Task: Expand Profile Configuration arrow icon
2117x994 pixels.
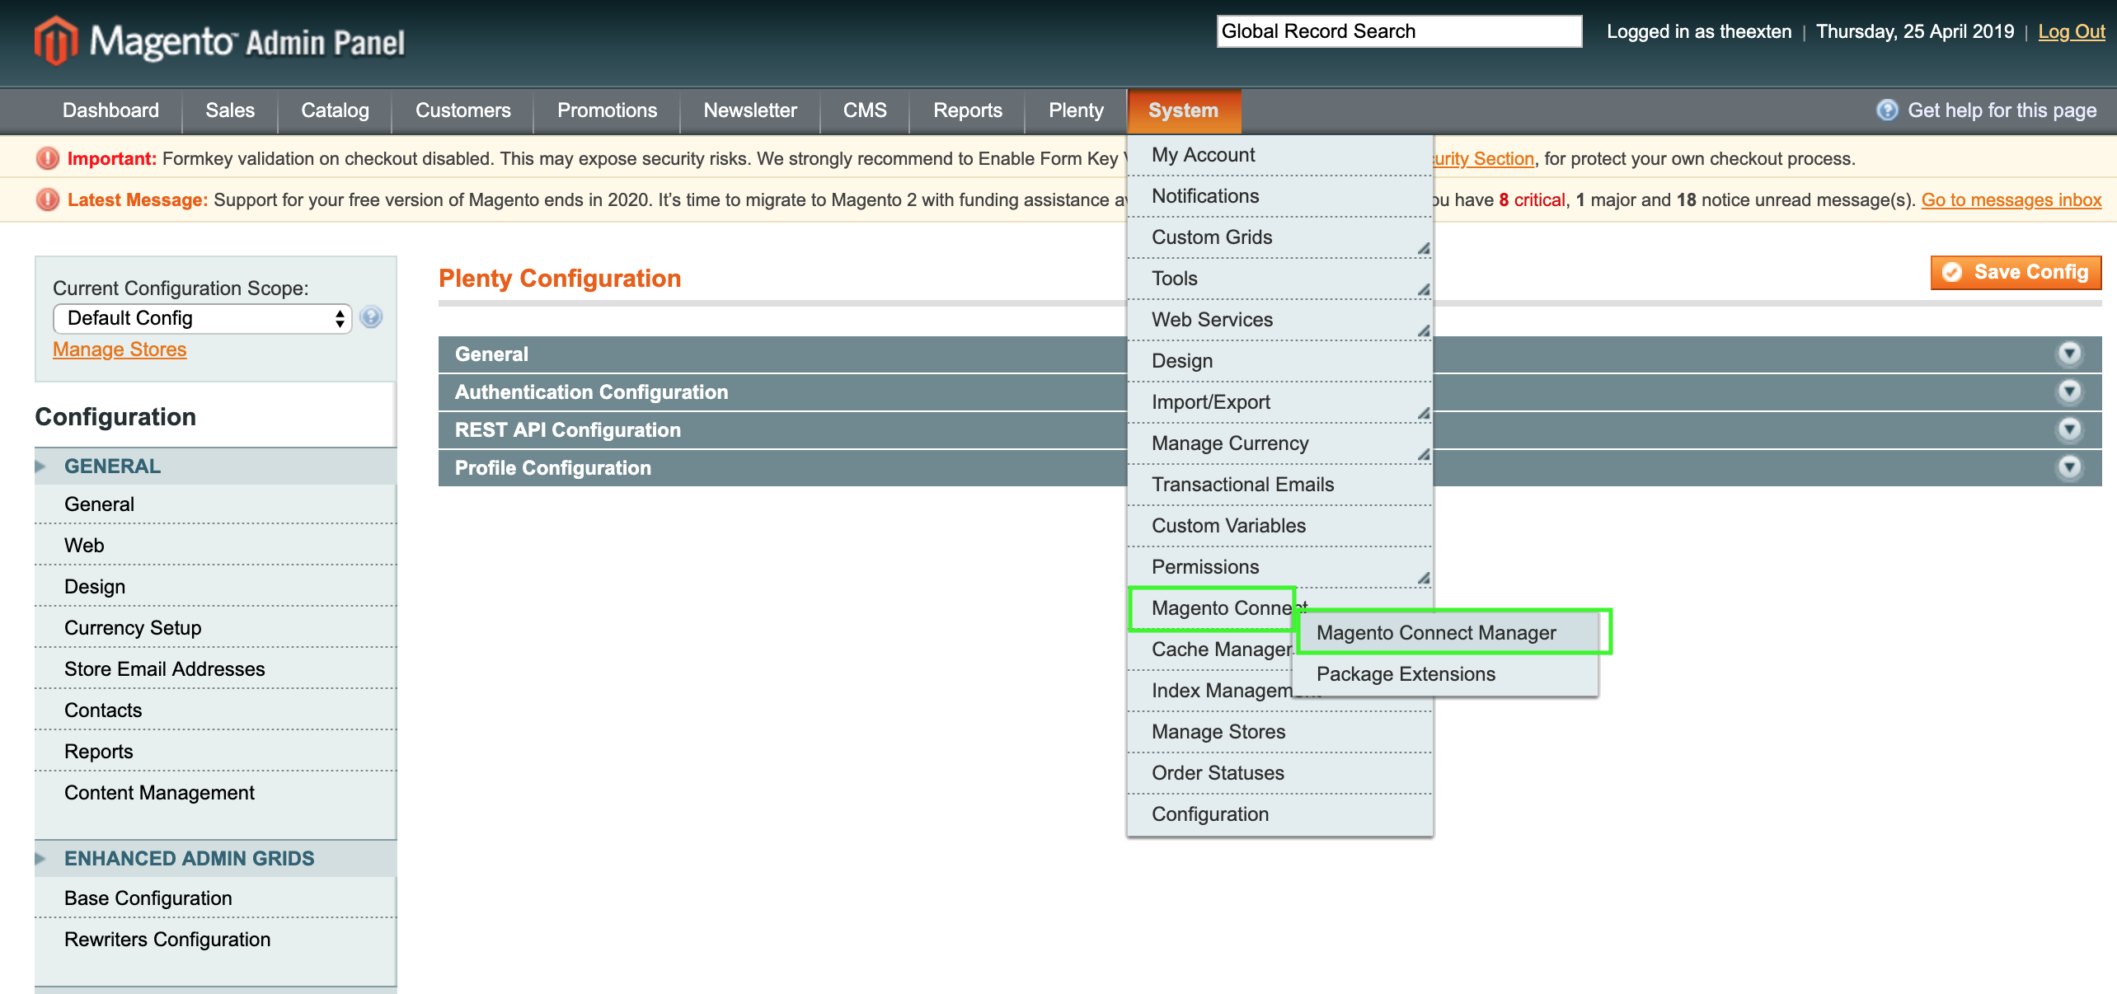Action: point(2069,467)
